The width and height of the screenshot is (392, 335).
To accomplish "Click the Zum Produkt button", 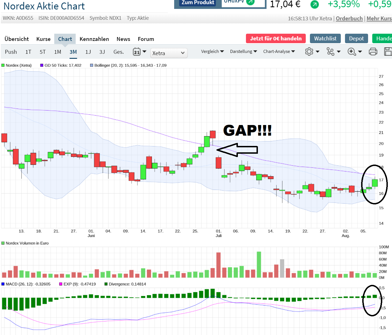I will click(198, 3).
